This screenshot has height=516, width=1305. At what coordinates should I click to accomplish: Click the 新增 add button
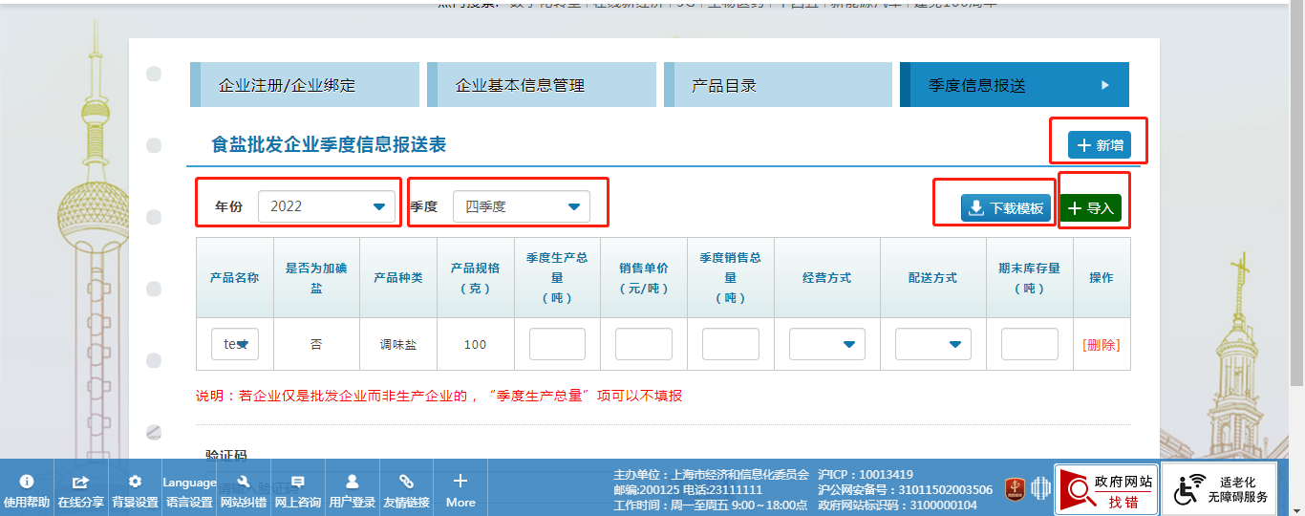pyautogui.click(x=1099, y=145)
